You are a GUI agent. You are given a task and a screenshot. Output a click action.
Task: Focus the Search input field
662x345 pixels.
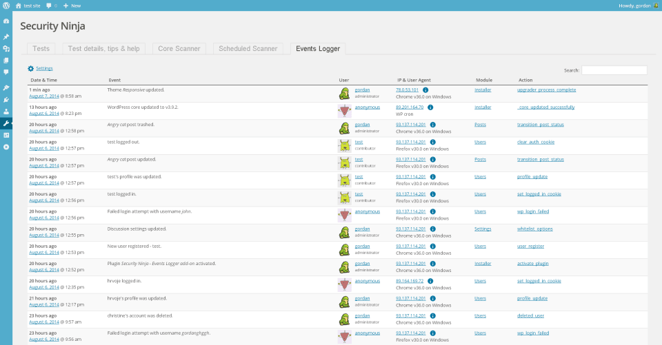coord(614,70)
